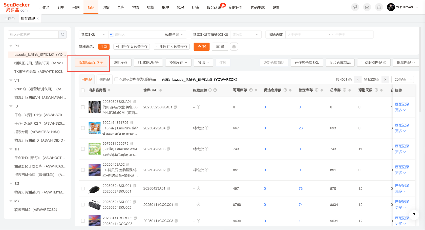Check the row for 6922454351795
This screenshot has width=425, height=230.
(x=83, y=128)
